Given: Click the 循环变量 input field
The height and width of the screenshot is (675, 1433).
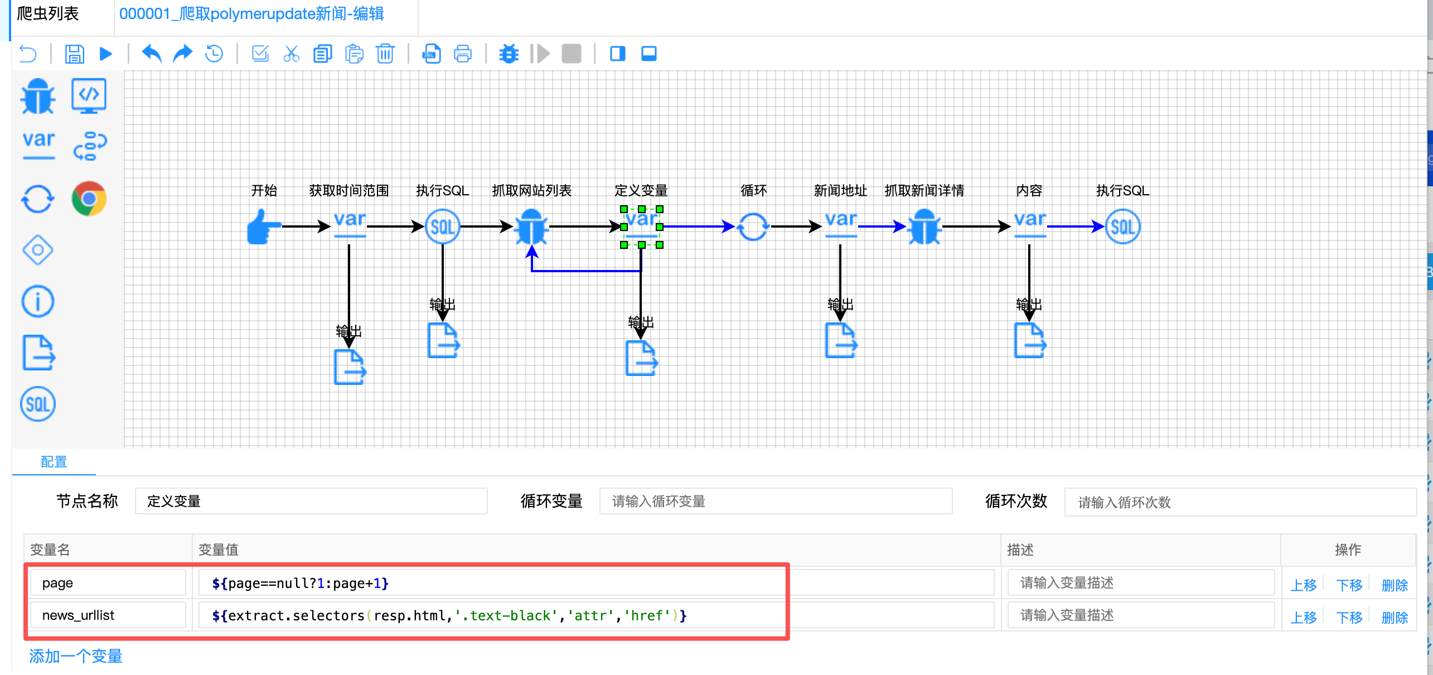Looking at the screenshot, I should pos(775,501).
